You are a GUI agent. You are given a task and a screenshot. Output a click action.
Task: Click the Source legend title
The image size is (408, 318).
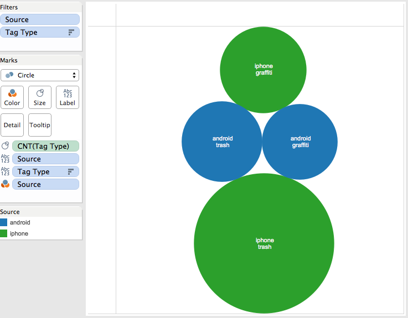point(10,212)
